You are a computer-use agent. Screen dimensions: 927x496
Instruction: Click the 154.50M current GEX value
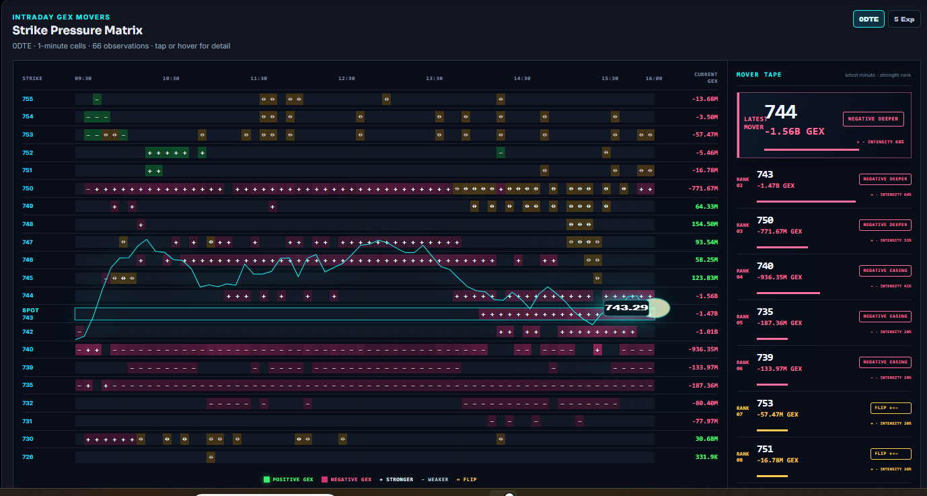(705, 224)
